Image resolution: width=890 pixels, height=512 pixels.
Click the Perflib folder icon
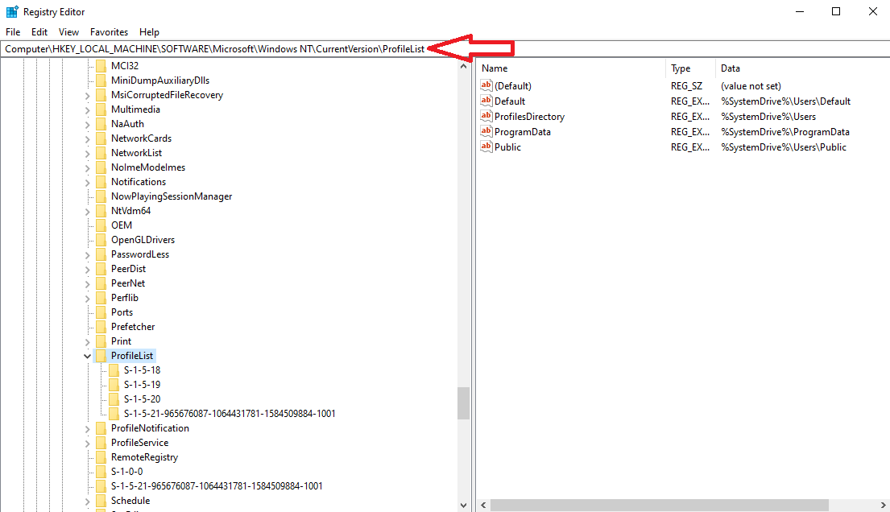(101, 297)
